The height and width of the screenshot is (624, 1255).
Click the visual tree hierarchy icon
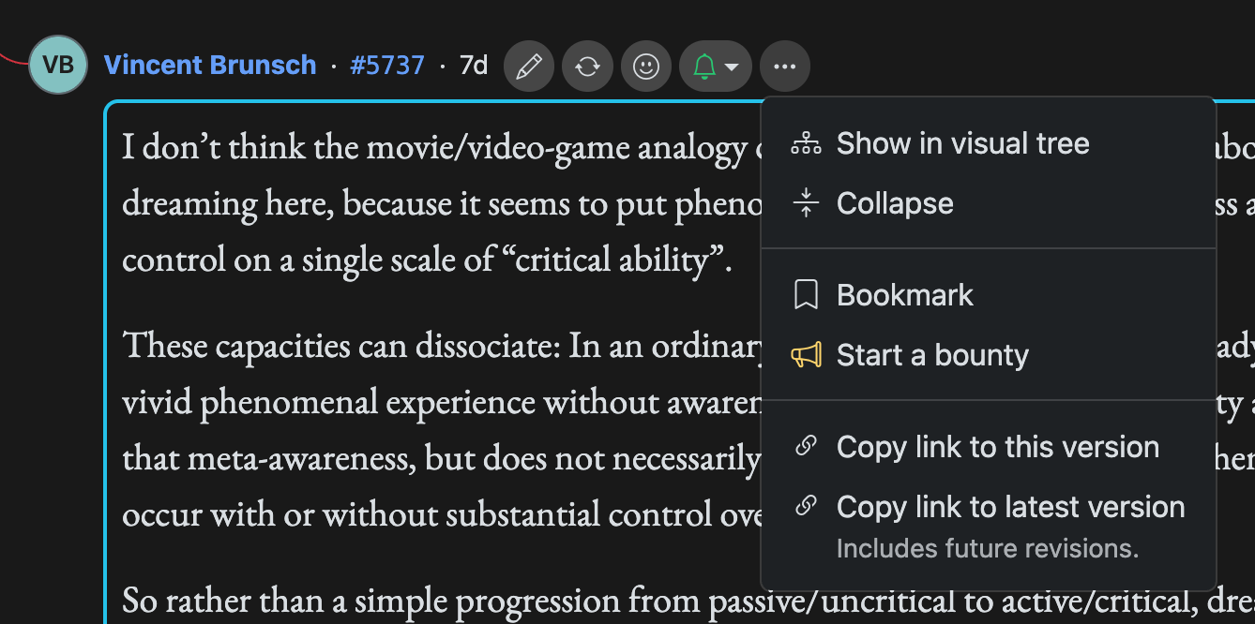(806, 143)
